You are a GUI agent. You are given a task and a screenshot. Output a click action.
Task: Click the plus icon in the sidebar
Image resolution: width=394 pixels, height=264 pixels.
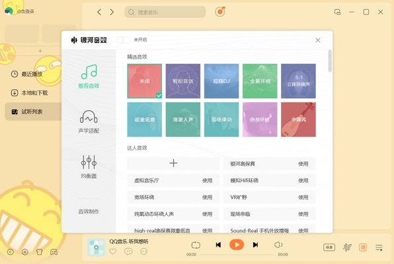pos(40,51)
